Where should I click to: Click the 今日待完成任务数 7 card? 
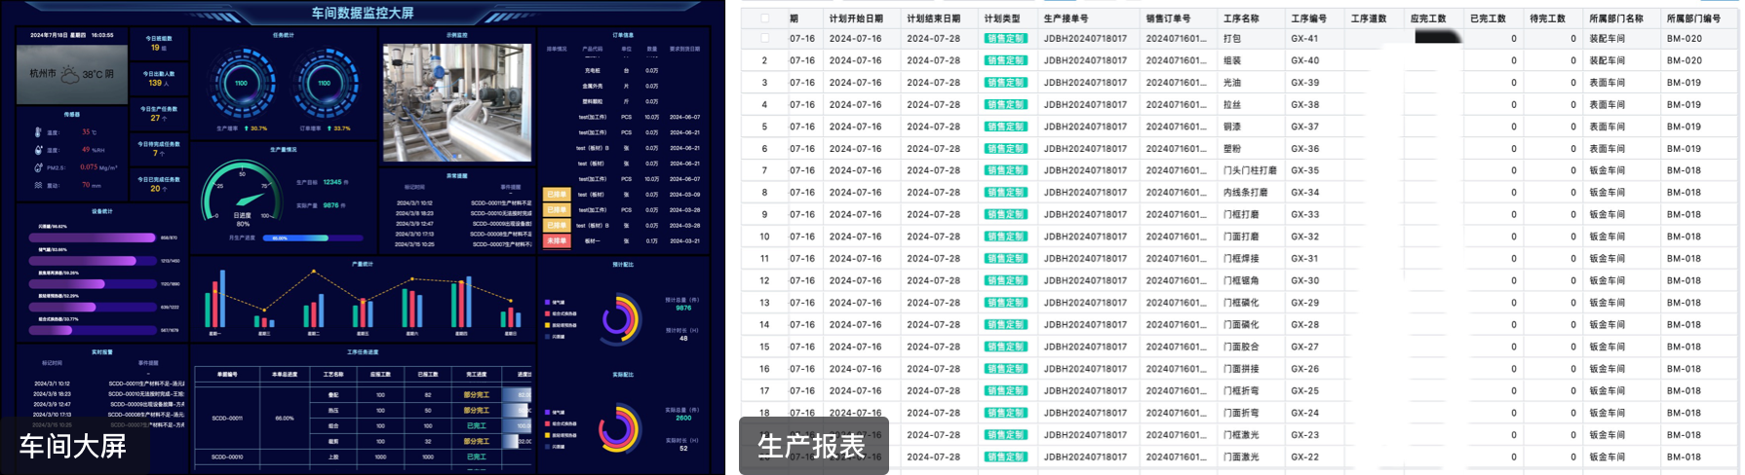pos(159,149)
